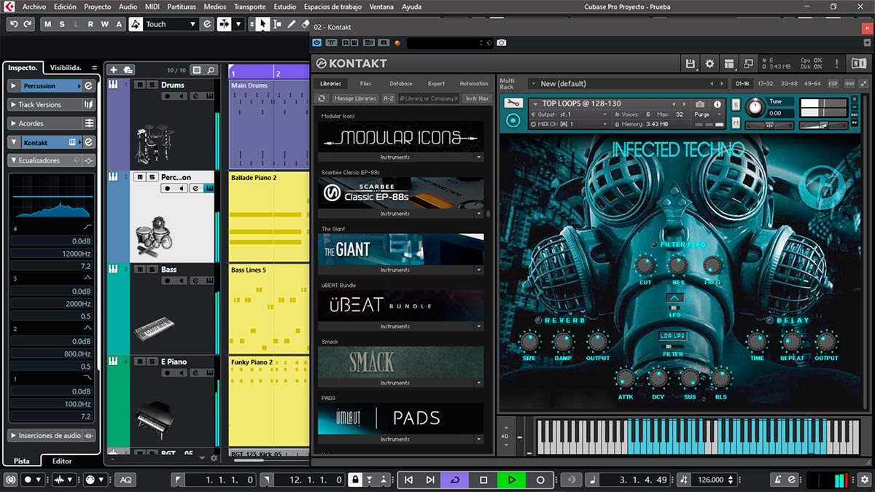This screenshot has width=875, height=492.
Task: Toggle Kontakt instrument Solo S button
Action: click(736, 105)
